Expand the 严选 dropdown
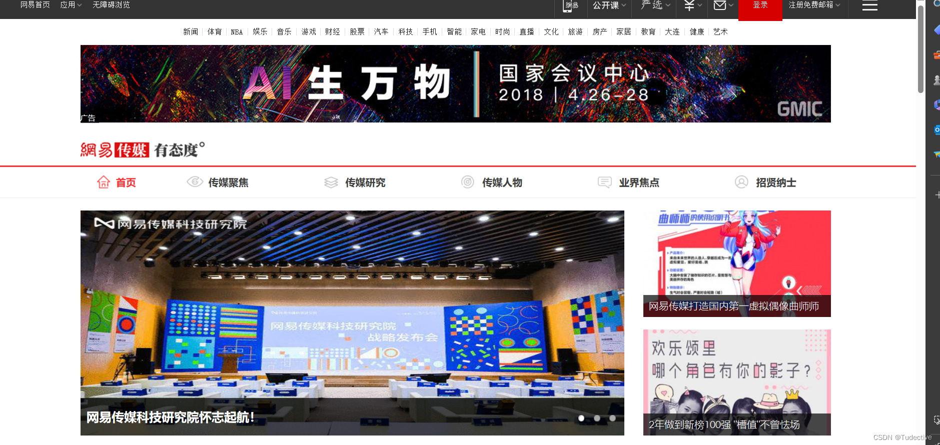Screen dimensions: 940x445 (x=656, y=5)
